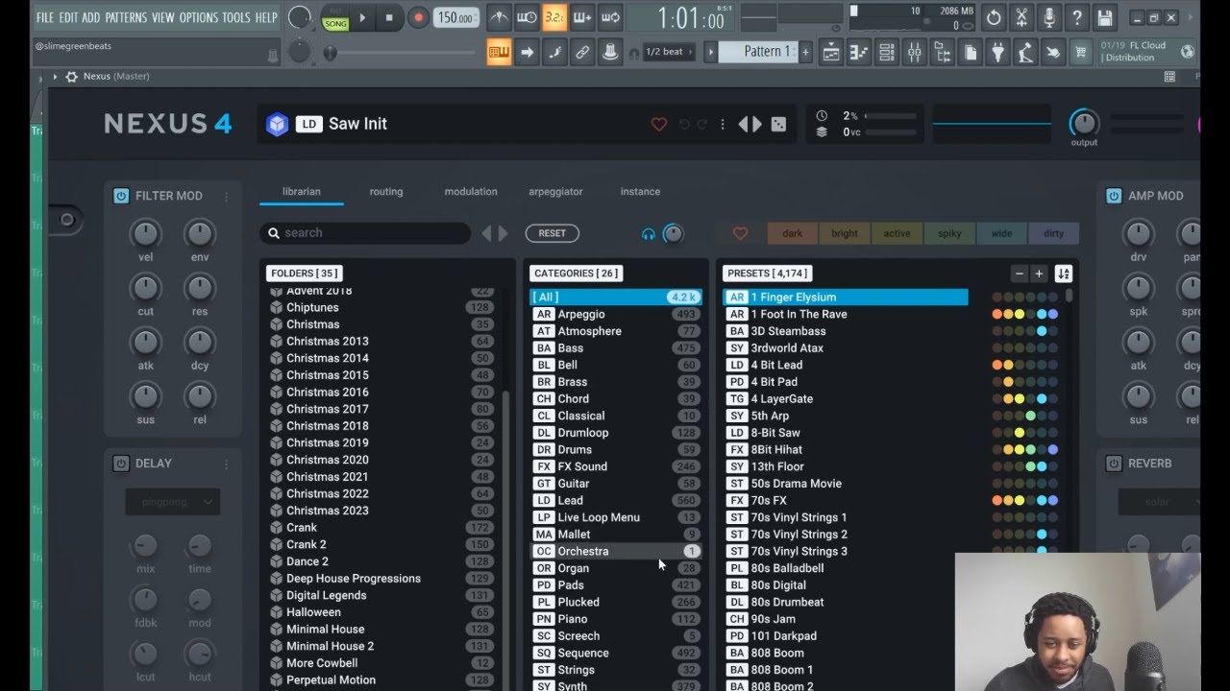The height and width of the screenshot is (691, 1230).
Task: Toggle the metronome icon
Action: pos(499,17)
